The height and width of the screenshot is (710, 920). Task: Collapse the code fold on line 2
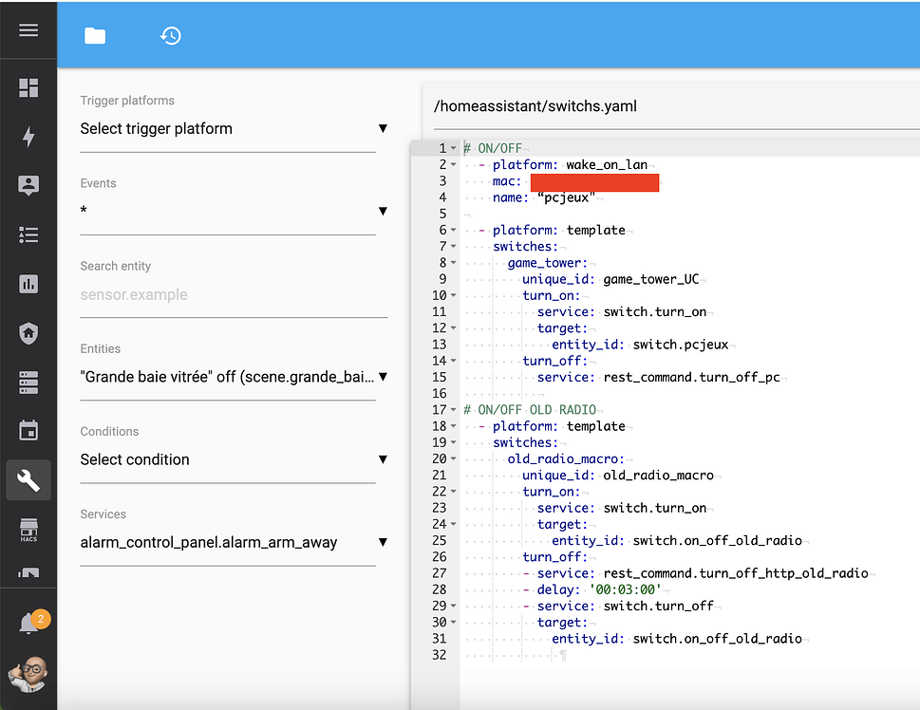coord(452,162)
